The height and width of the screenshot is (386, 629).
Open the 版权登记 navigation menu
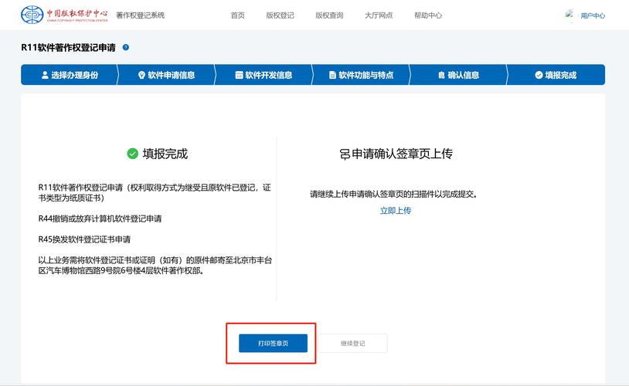pyautogui.click(x=280, y=15)
